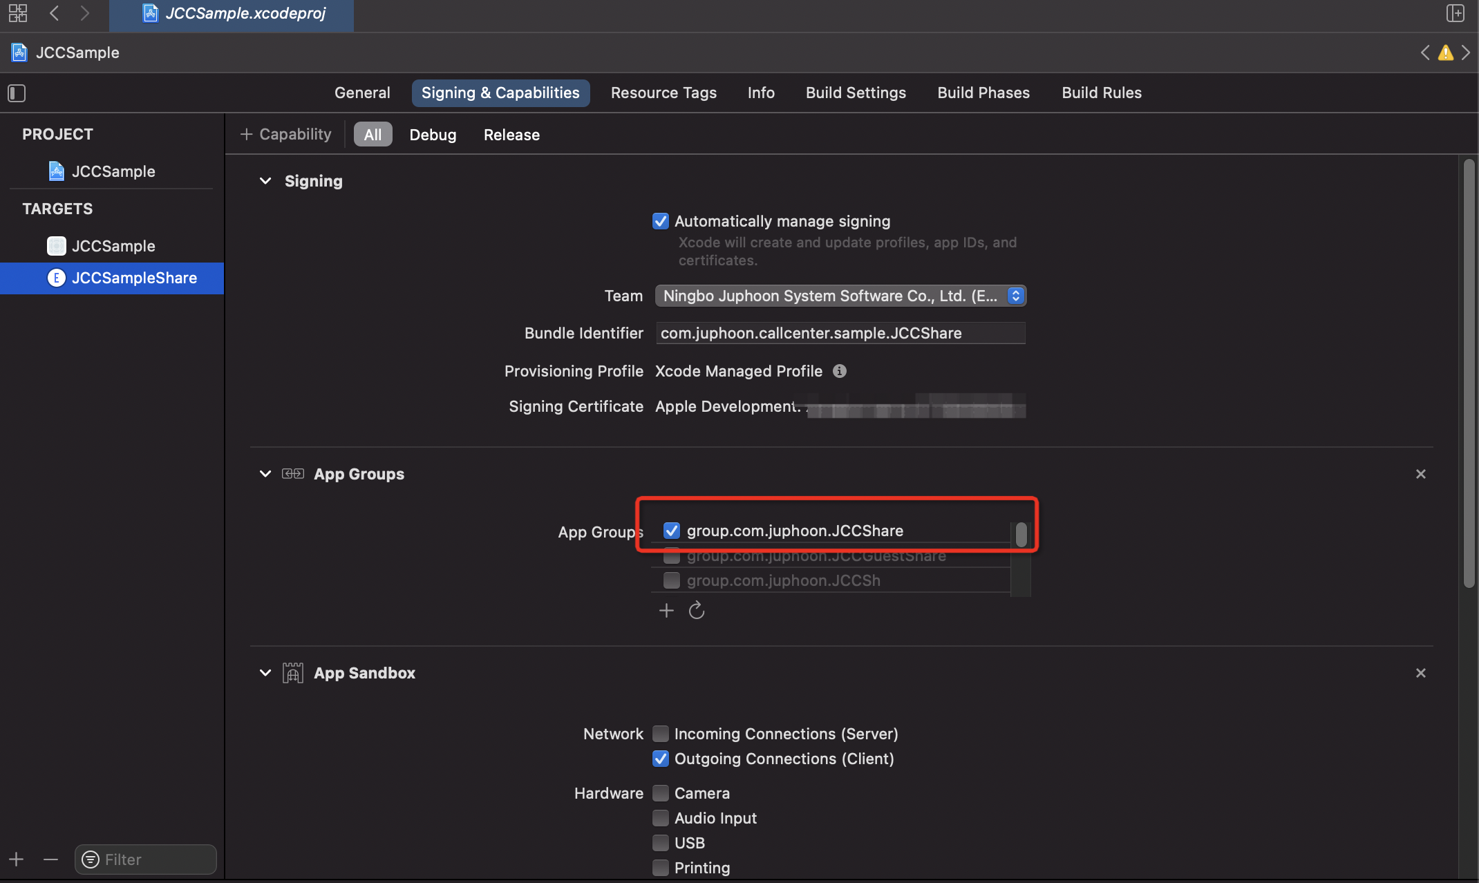Go back with the left chevron
The height and width of the screenshot is (883, 1479).
[55, 13]
